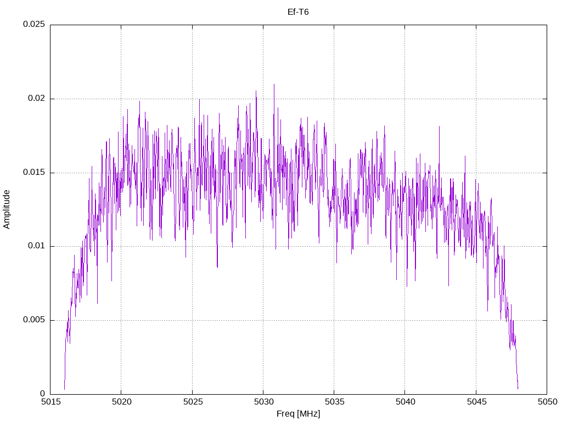Click the Freq [MHz] x-axis label
Viewport: 562px width, 421px height.
click(x=298, y=413)
